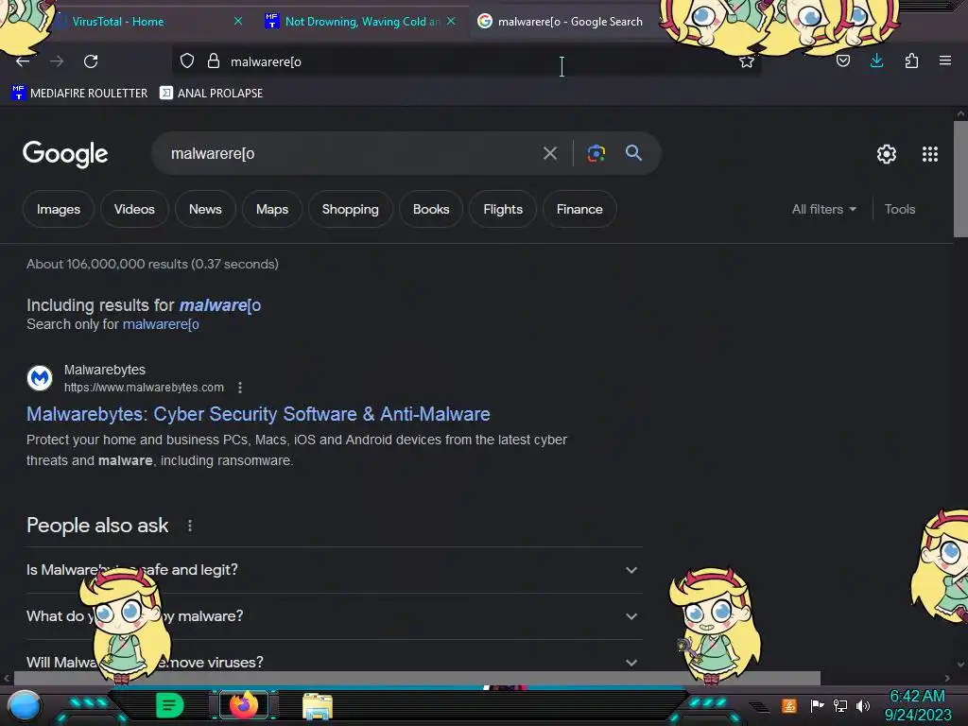The height and width of the screenshot is (726, 968).
Task: Filter results by Videos
Action: (134, 209)
